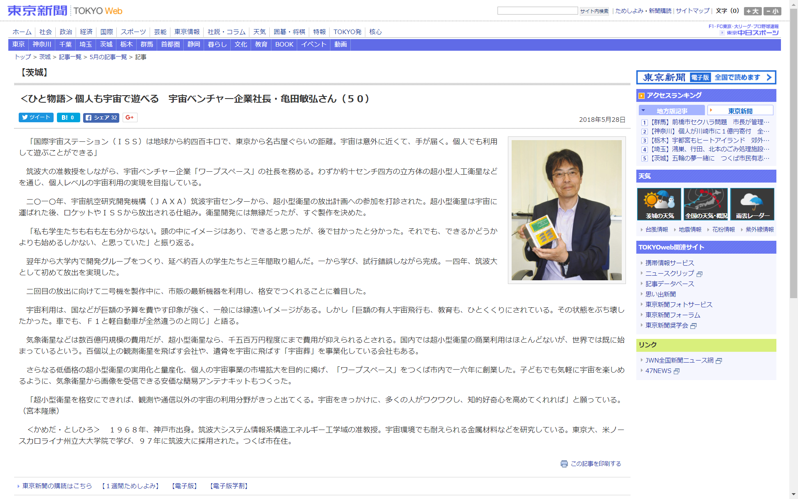Click the site search input field
This screenshot has height=499, width=798.
[x=537, y=11]
